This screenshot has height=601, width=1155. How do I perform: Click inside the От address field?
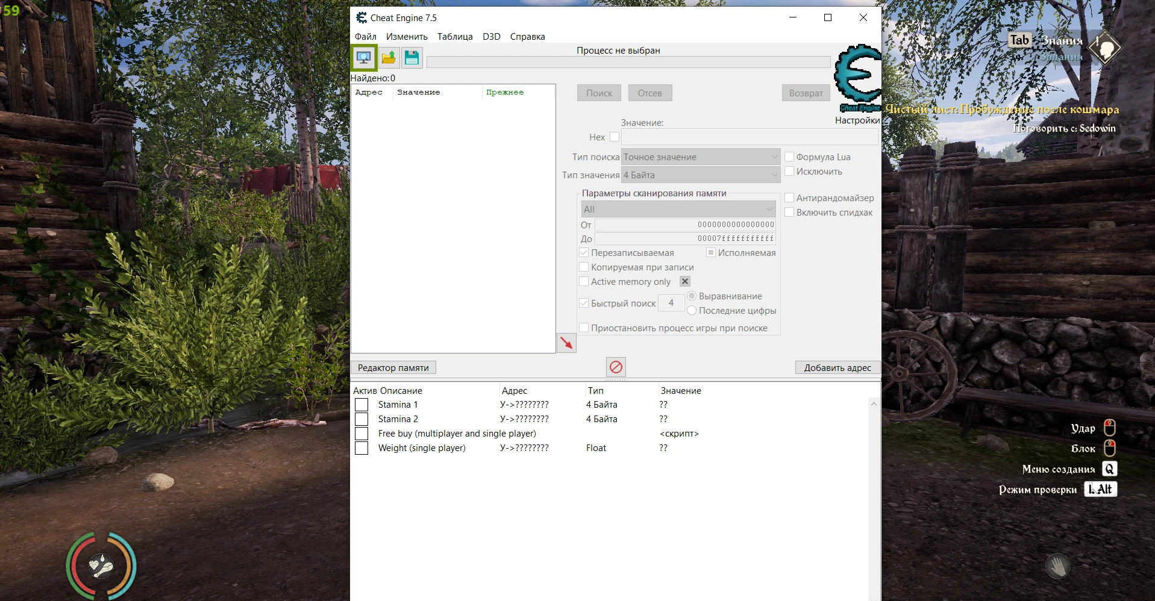pyautogui.click(x=684, y=225)
